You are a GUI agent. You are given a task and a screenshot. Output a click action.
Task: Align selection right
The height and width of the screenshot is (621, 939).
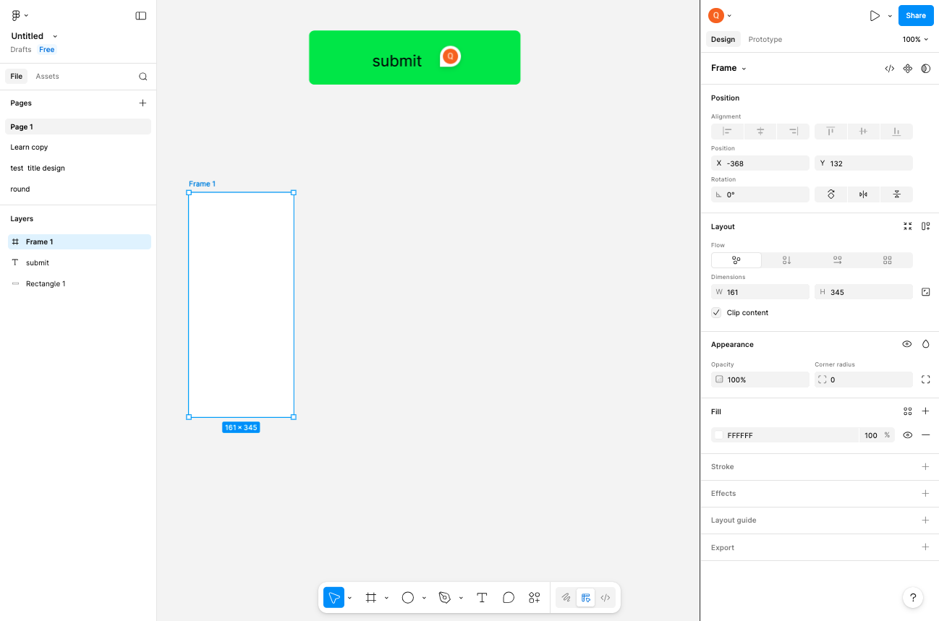pyautogui.click(x=793, y=132)
